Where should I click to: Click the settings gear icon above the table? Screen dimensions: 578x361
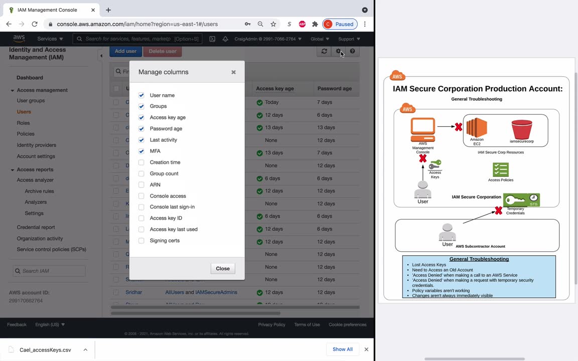[338, 51]
